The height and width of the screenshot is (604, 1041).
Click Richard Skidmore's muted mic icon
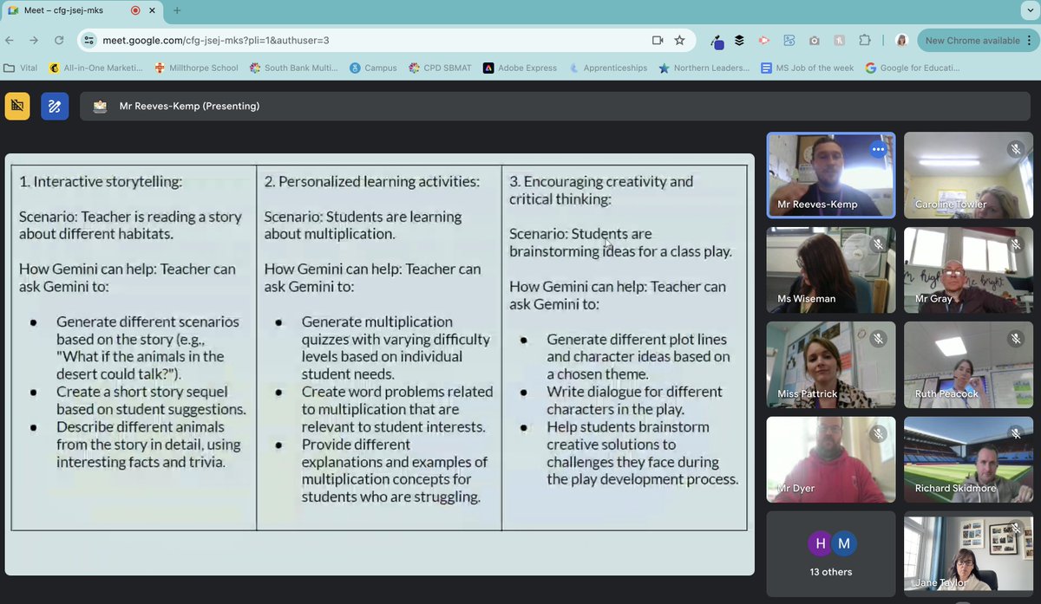[x=1015, y=433]
